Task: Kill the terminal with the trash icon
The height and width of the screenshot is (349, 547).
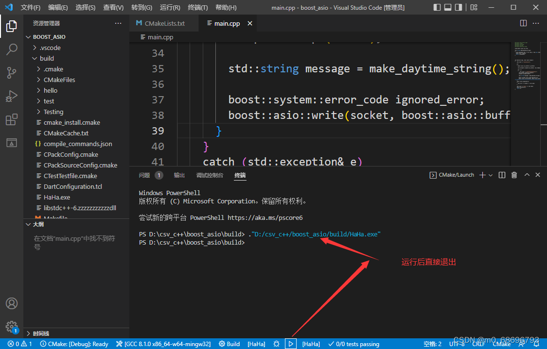Action: click(x=514, y=175)
